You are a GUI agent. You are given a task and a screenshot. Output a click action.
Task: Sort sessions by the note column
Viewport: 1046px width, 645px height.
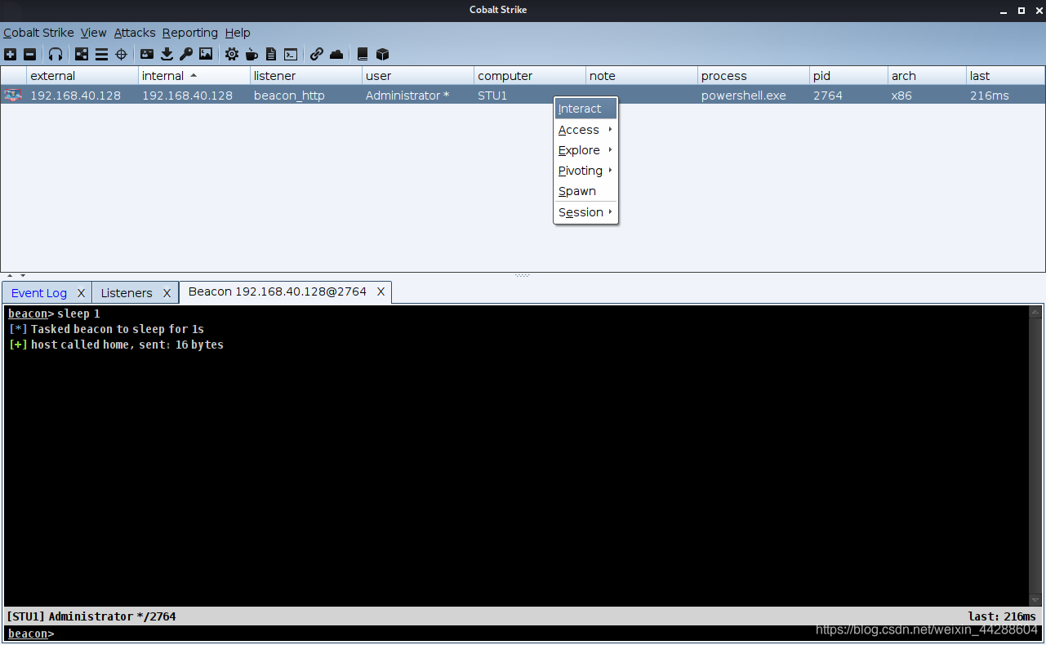pos(642,76)
